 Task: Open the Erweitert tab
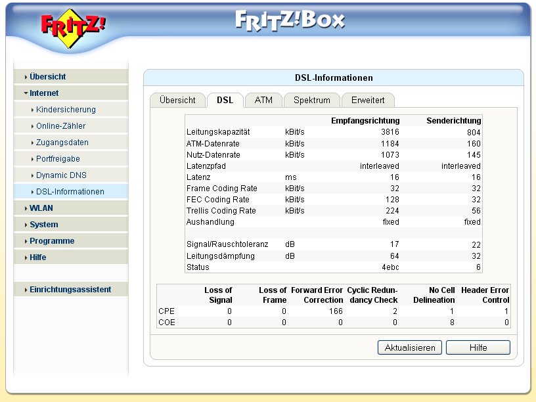368,100
